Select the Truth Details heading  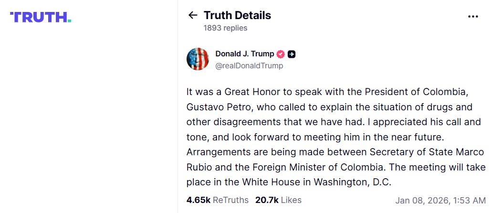pyautogui.click(x=237, y=15)
